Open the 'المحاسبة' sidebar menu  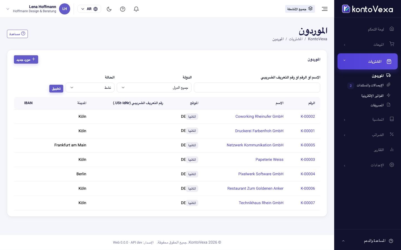tap(368, 119)
